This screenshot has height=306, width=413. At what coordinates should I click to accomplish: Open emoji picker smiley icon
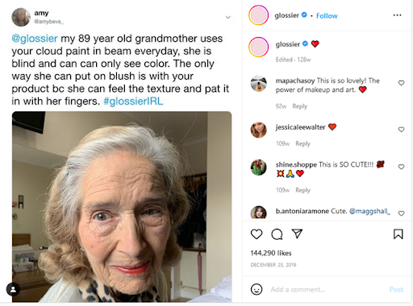(x=257, y=289)
